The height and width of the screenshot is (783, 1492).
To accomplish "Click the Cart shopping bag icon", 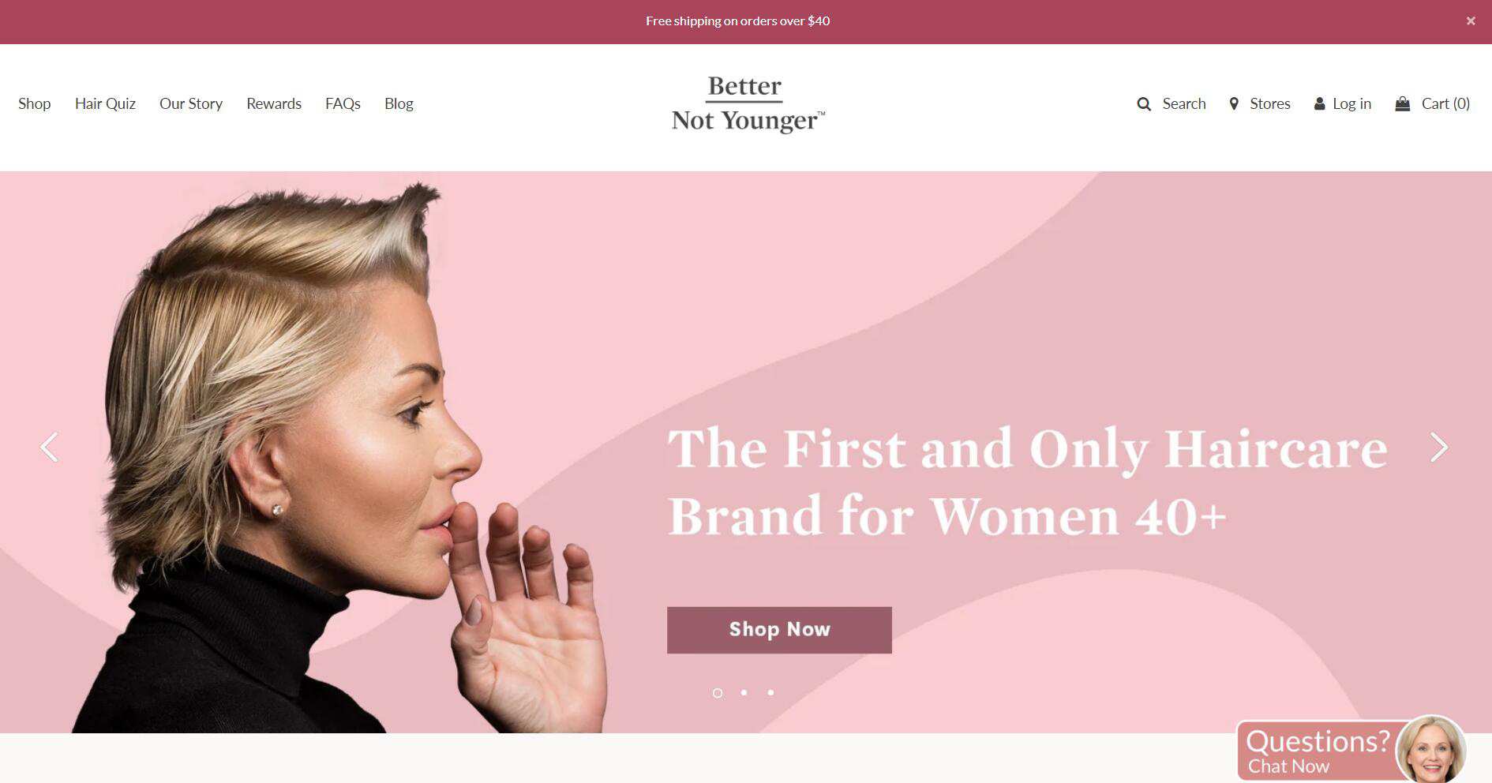I will click(1403, 103).
